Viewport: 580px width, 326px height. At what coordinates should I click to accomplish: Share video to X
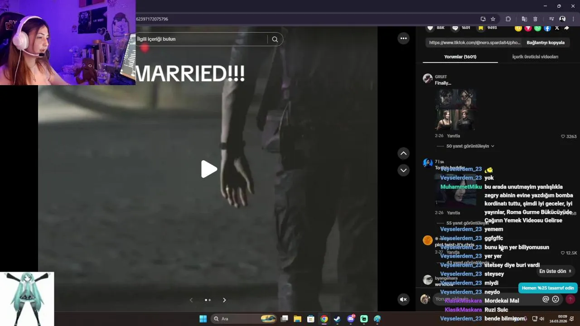[x=557, y=28]
